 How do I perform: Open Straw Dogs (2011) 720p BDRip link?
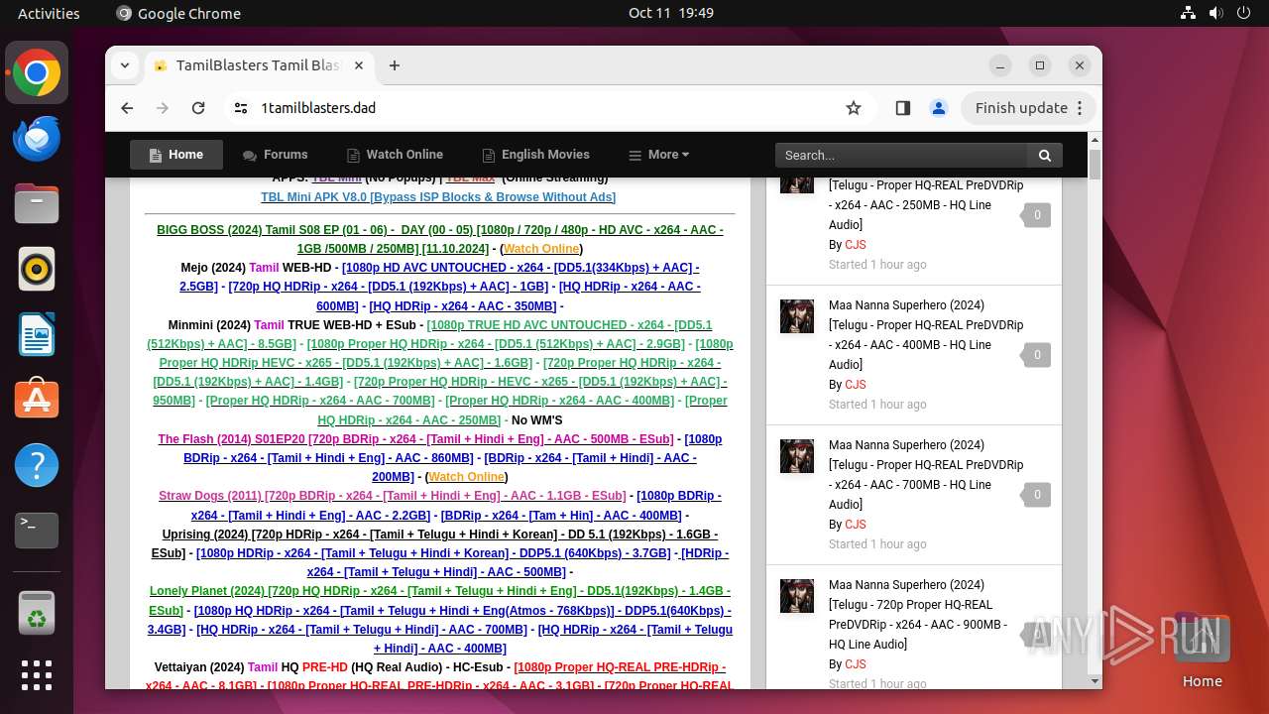(392, 496)
